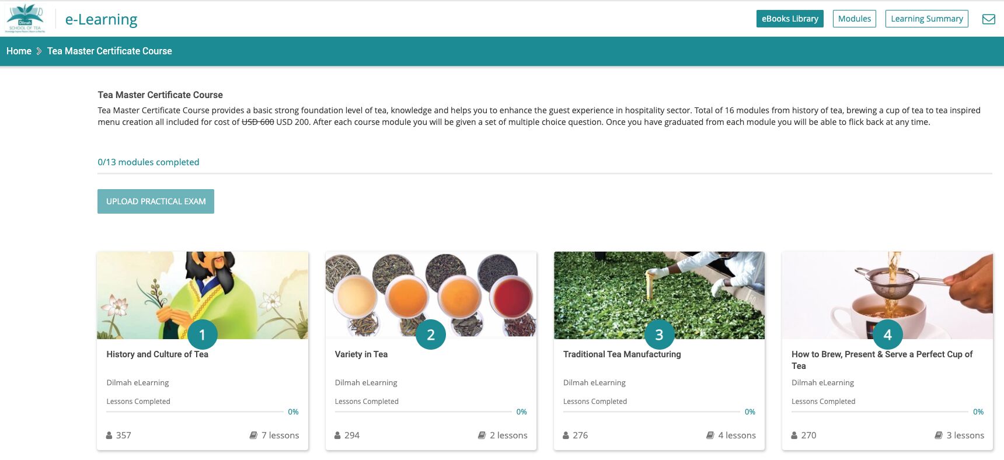The image size is (1004, 460).
Task: Navigate to Home in the breadcrumb
Action: pos(19,51)
